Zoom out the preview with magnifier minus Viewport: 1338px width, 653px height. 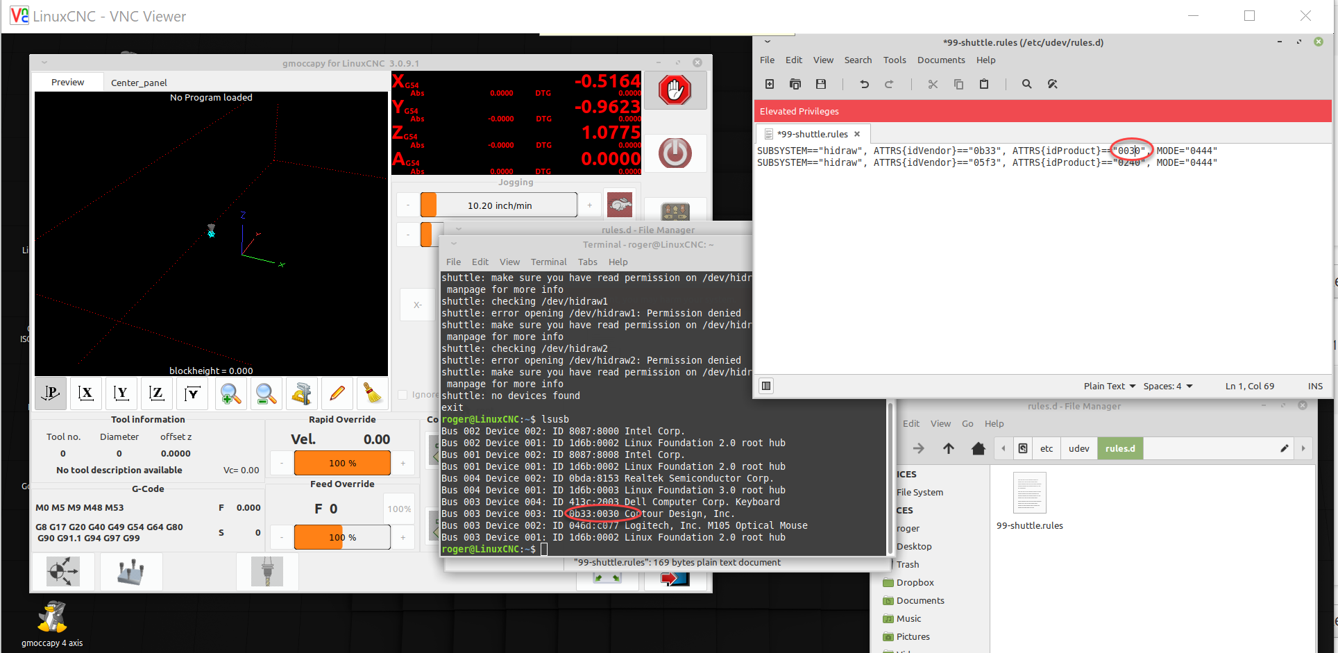(266, 394)
